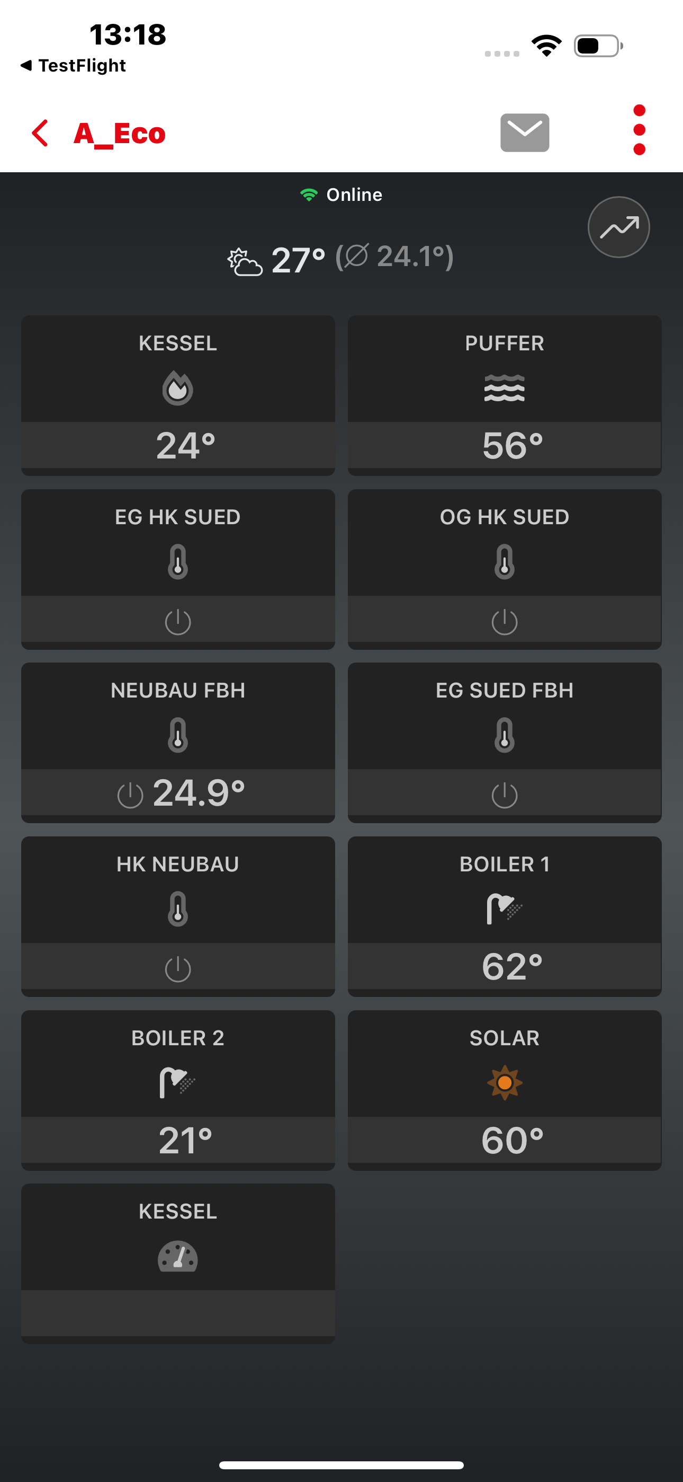This screenshot has width=683, height=1482.
Task: Toggle power for EG HK SUED
Action: pos(178,622)
